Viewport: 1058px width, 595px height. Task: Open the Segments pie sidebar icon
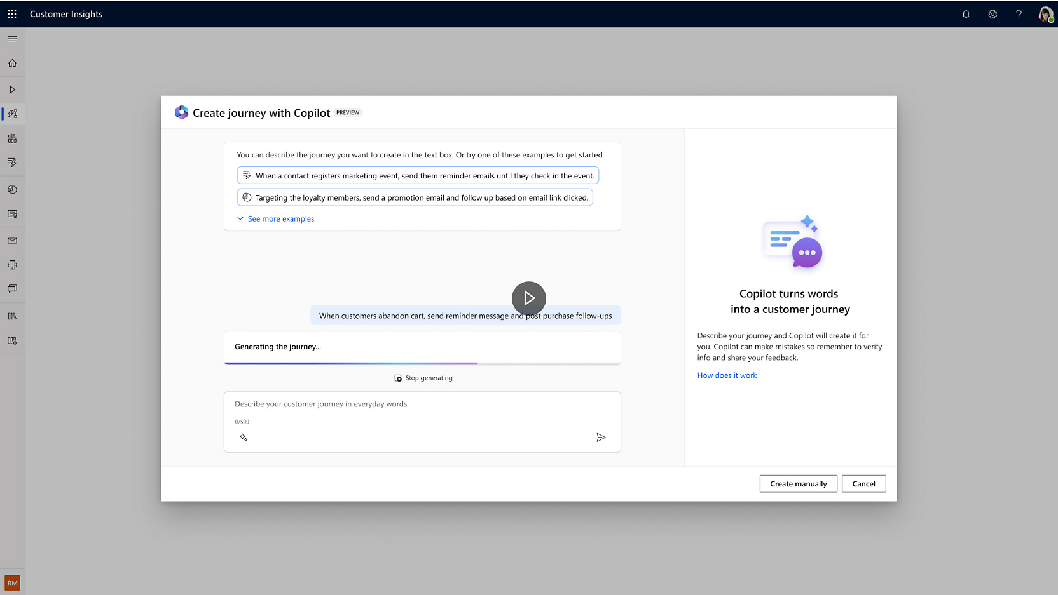click(12, 189)
